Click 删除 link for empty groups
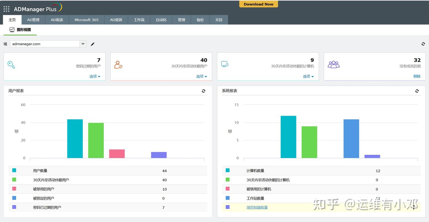Viewport: 429px width, 222px height. [x=417, y=76]
